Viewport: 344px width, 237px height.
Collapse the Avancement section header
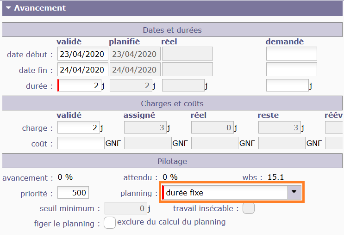(x=39, y=8)
